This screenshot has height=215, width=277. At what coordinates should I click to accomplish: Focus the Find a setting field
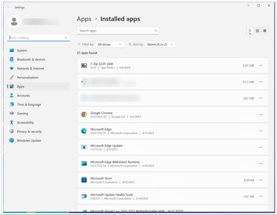point(36,38)
